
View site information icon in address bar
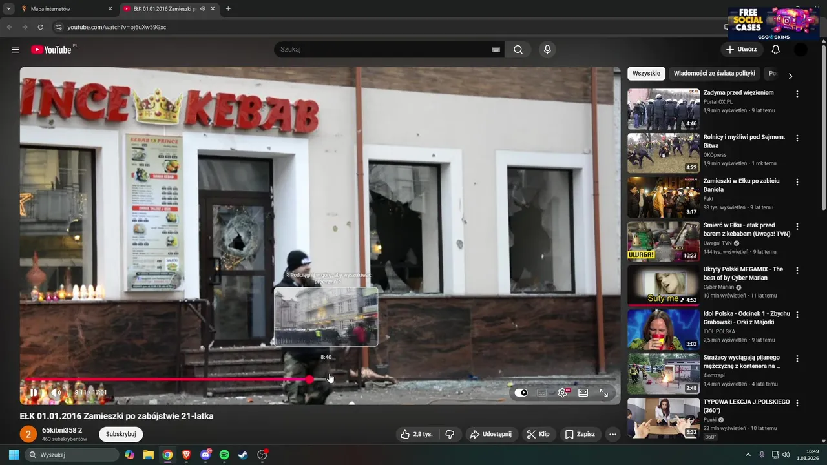coord(58,27)
